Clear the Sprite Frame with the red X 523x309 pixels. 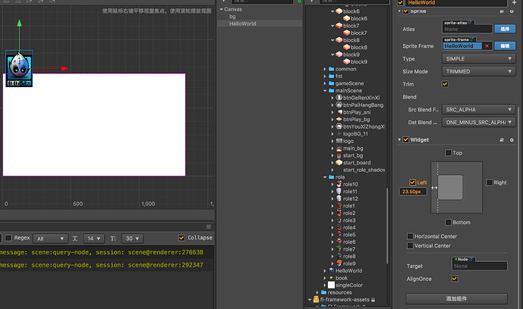(x=487, y=45)
